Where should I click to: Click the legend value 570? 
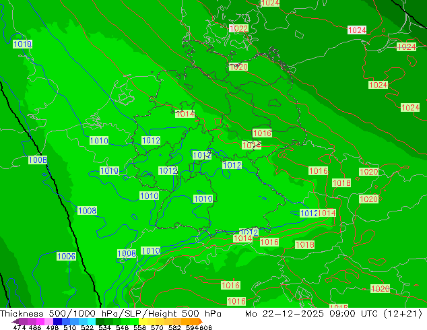157,327
